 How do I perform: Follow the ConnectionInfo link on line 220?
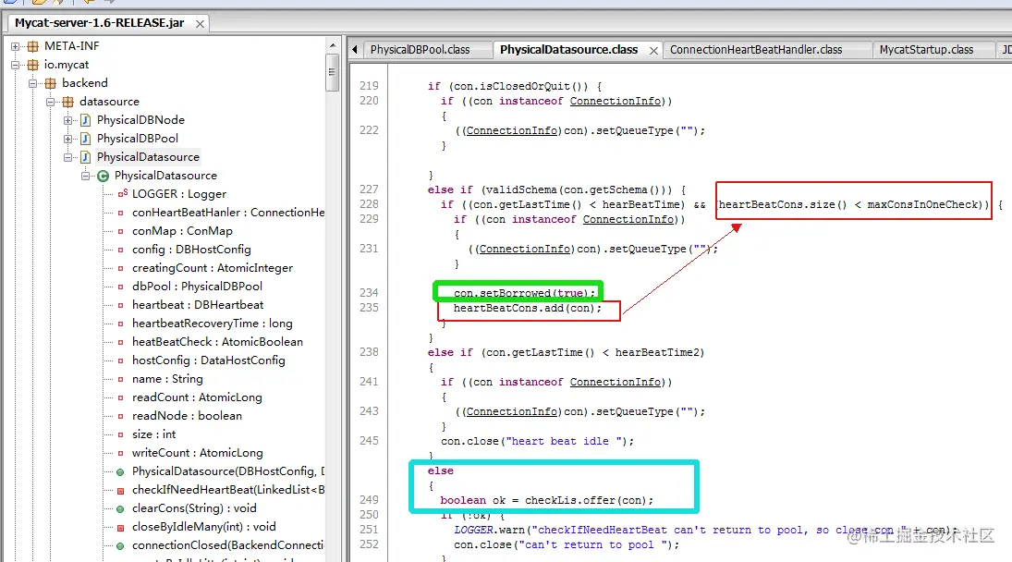click(616, 102)
